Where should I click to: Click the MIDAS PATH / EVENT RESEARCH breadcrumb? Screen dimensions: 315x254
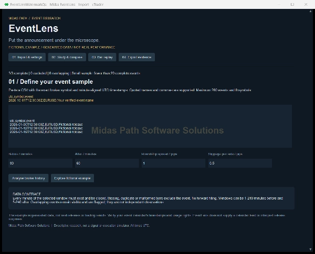point(35,18)
